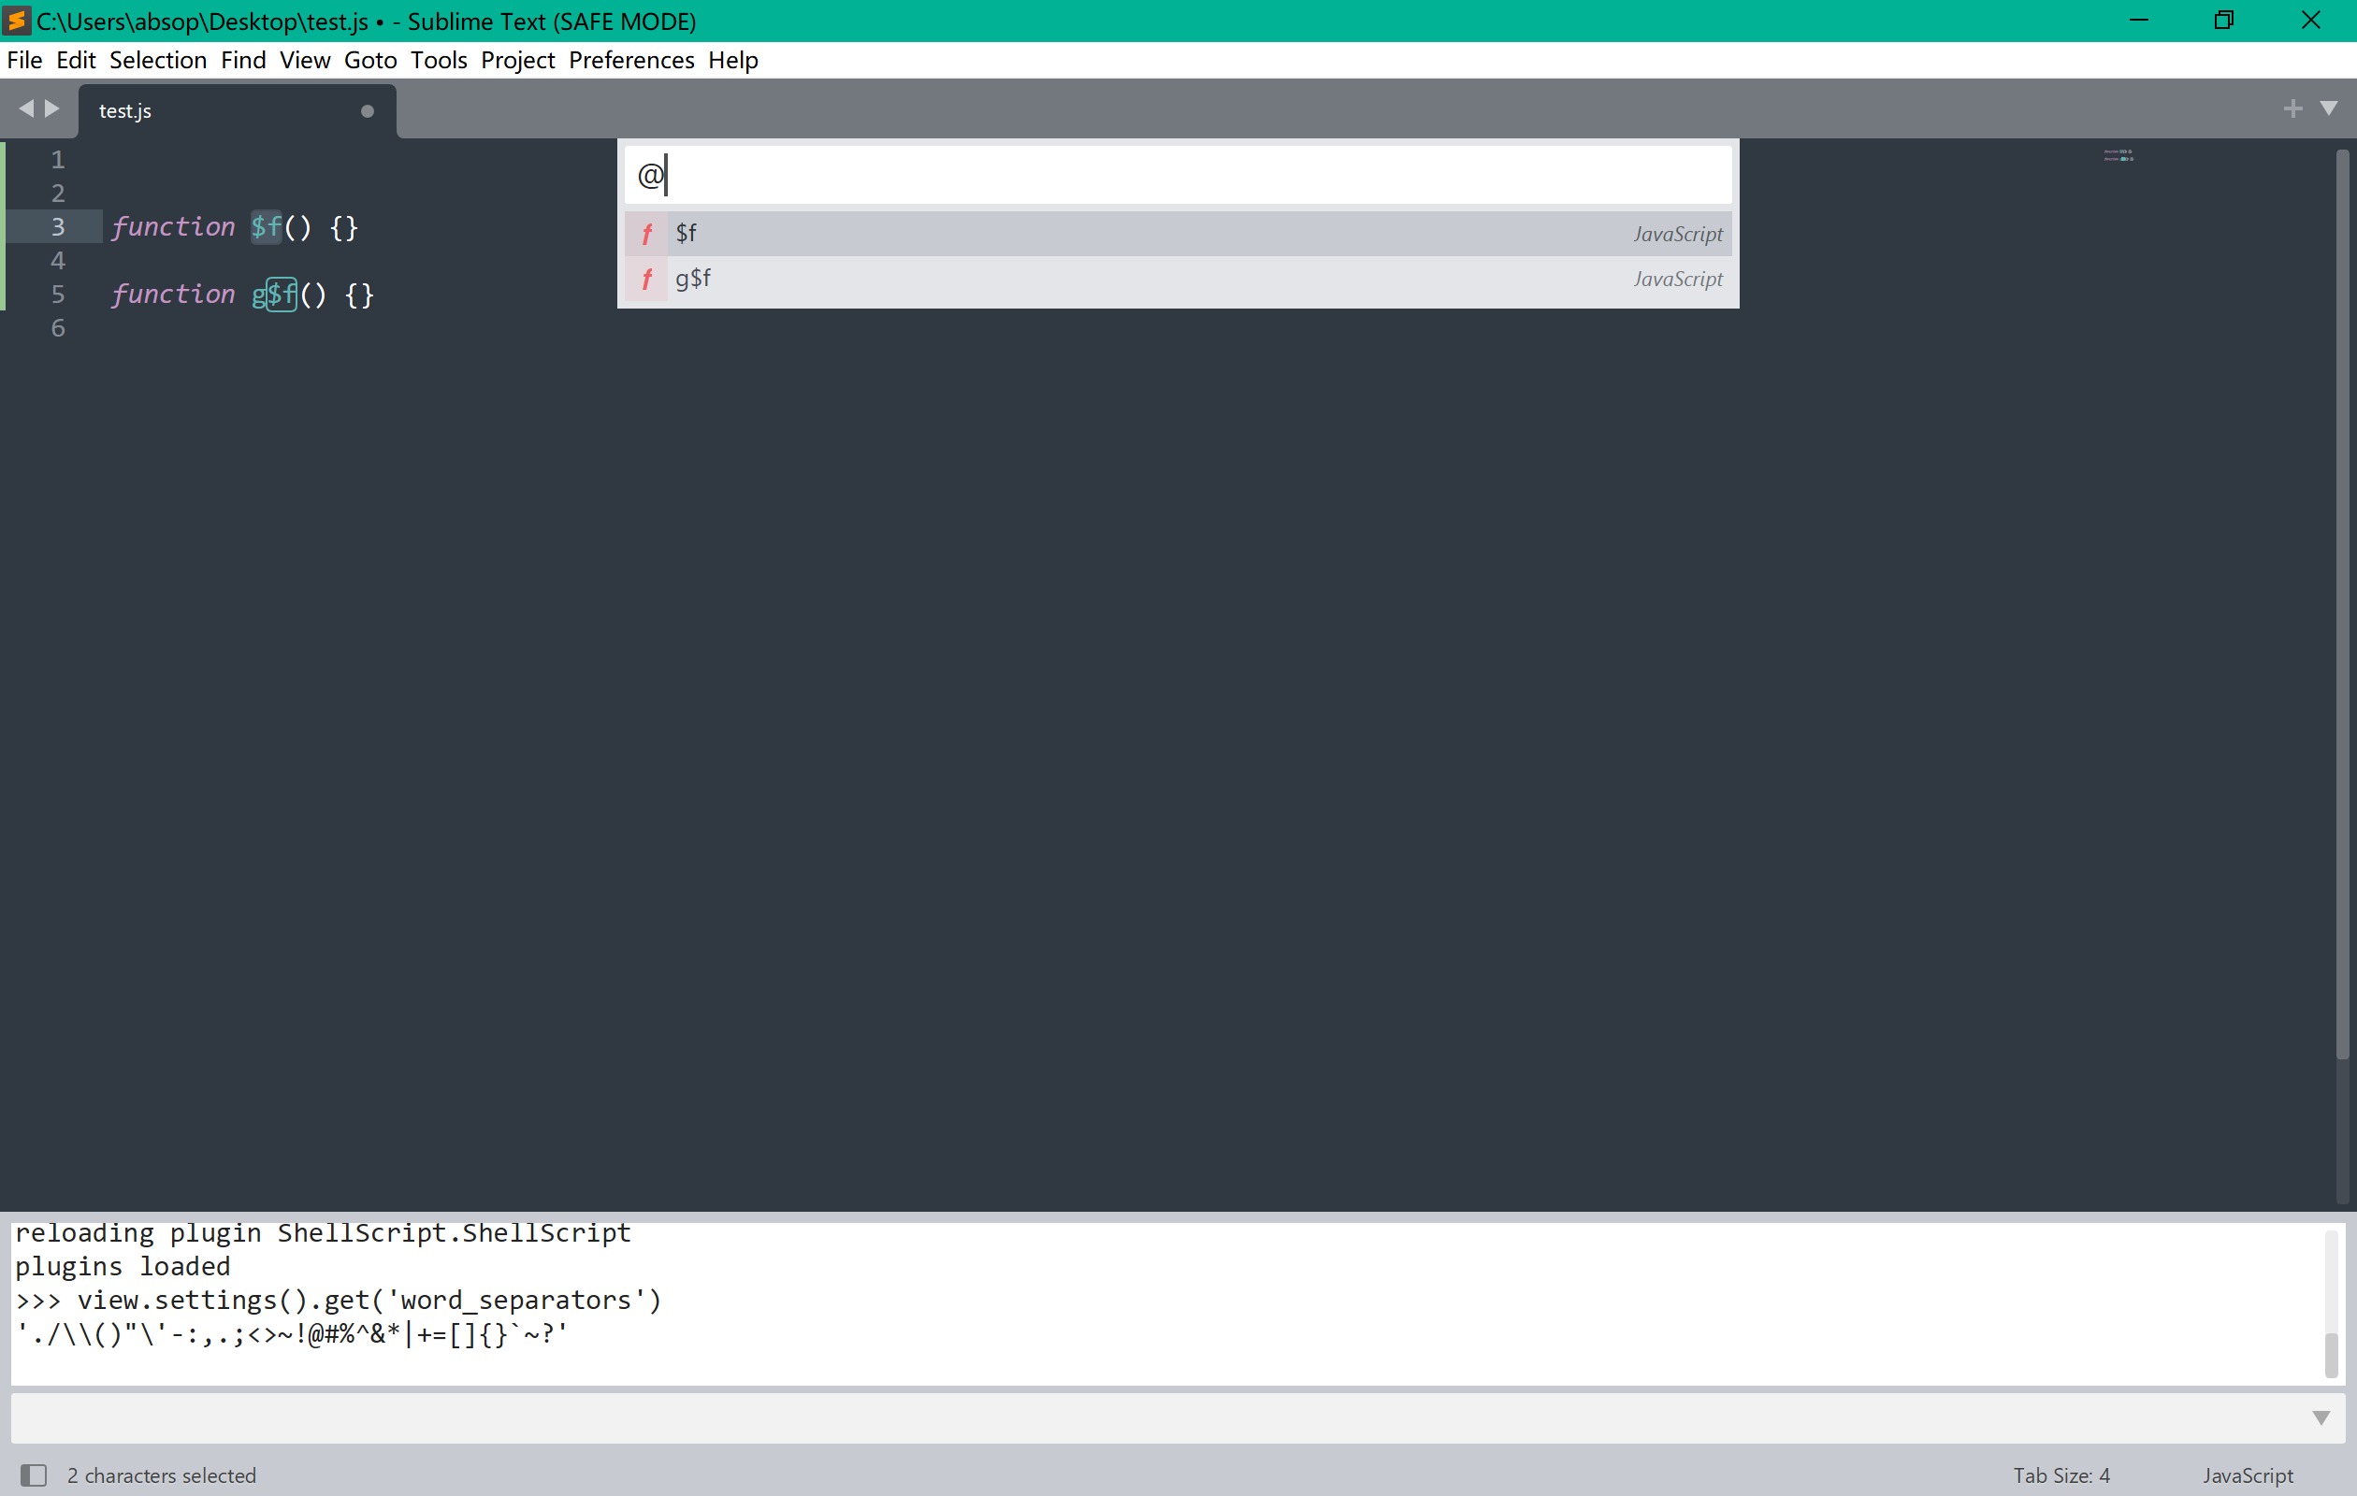The height and width of the screenshot is (1496, 2357).
Task: Click the function icon beside $f result
Action: pyautogui.click(x=647, y=234)
